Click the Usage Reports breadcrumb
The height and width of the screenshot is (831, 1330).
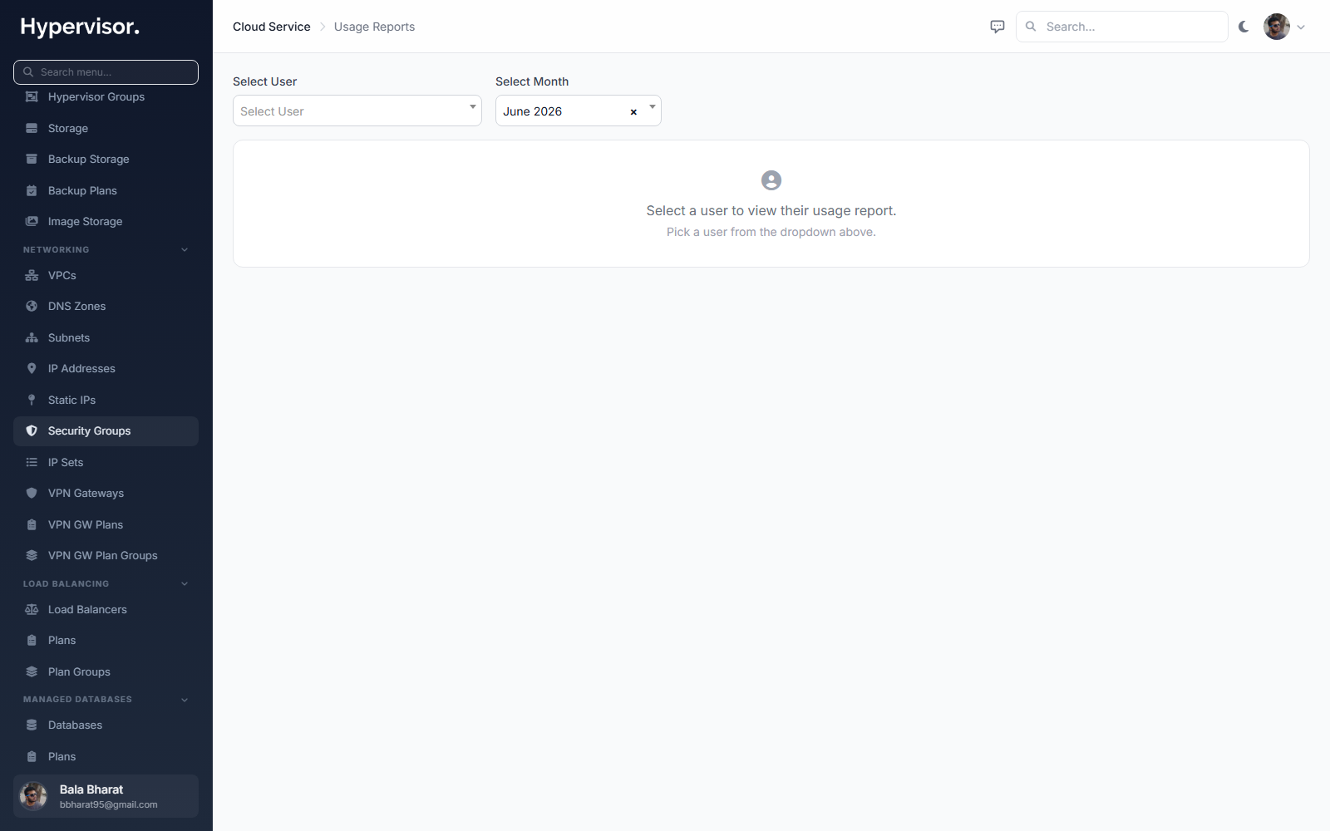[x=374, y=27]
